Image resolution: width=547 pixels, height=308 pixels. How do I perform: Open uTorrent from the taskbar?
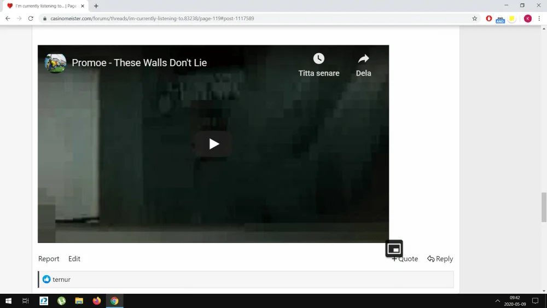[x=61, y=301]
